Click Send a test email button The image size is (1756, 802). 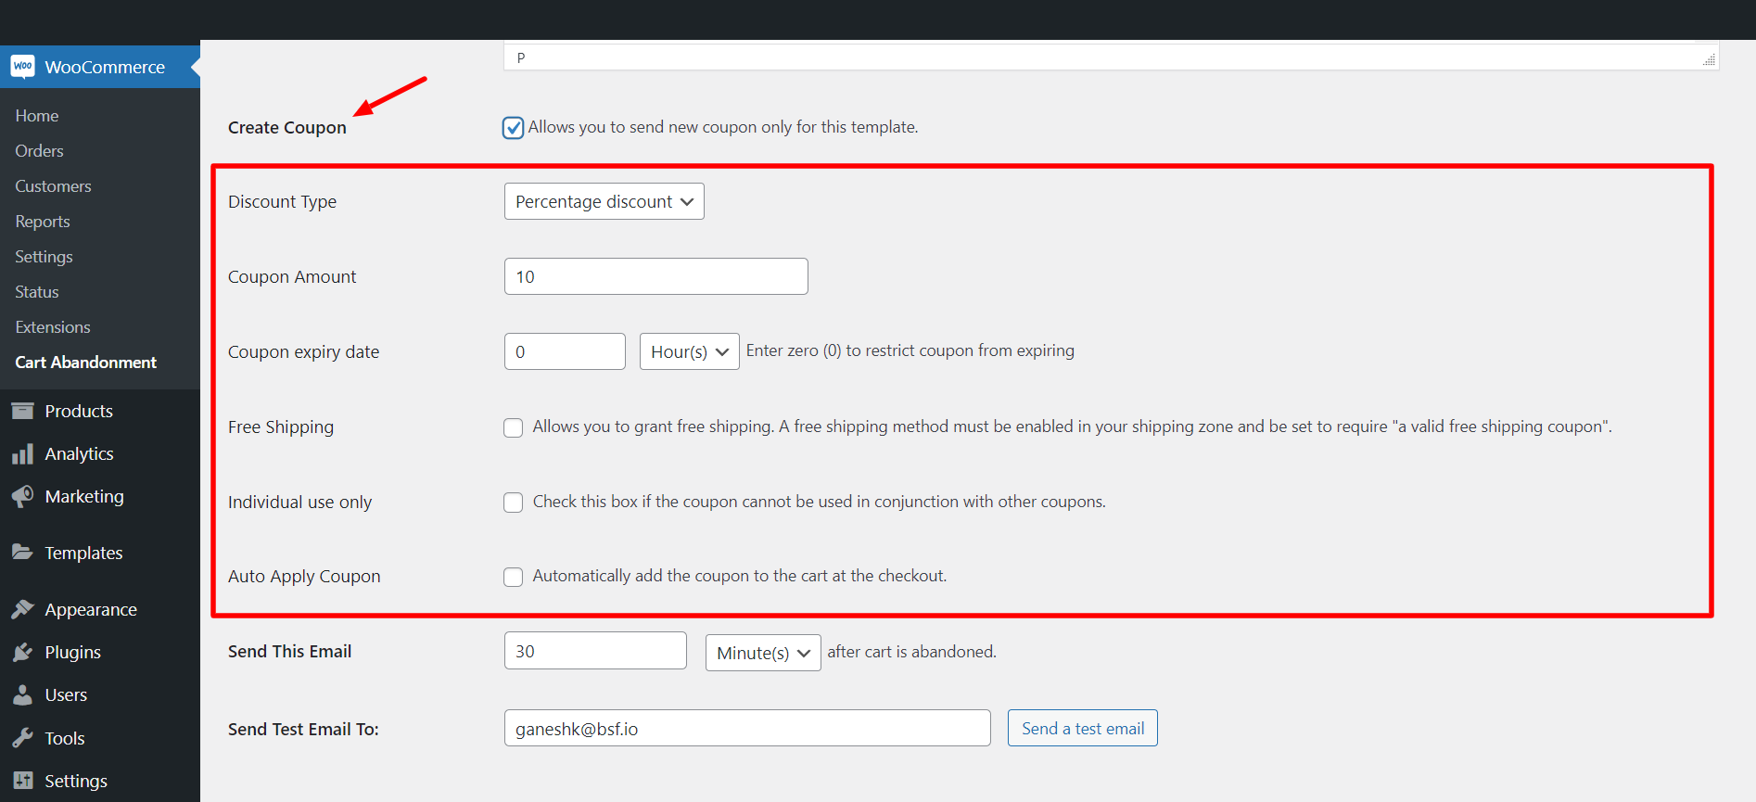(x=1082, y=729)
